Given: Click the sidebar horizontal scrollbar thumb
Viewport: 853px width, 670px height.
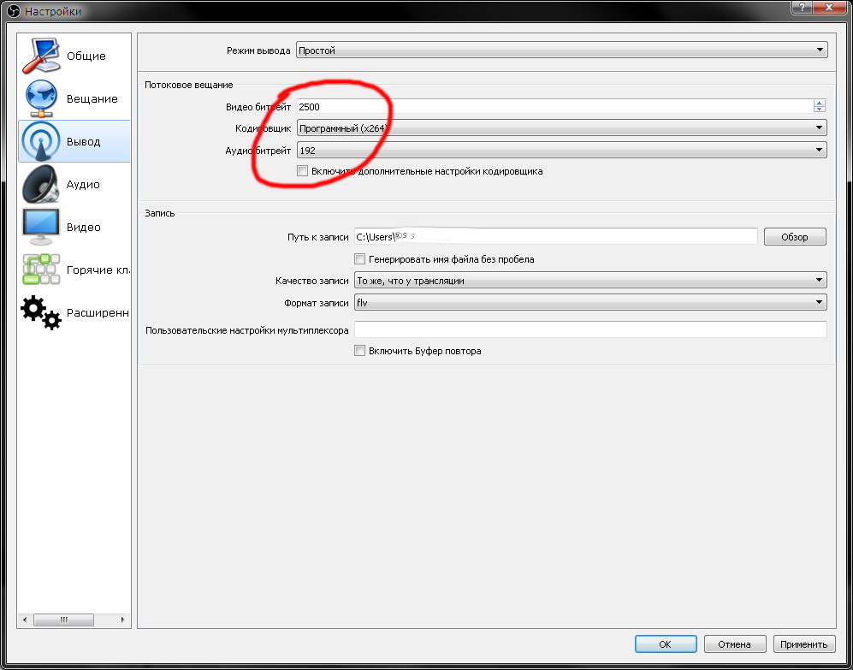Looking at the screenshot, I should (x=63, y=620).
